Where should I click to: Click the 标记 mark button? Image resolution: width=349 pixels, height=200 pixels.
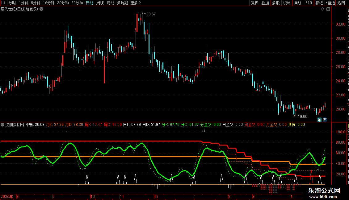click(x=319, y=3)
